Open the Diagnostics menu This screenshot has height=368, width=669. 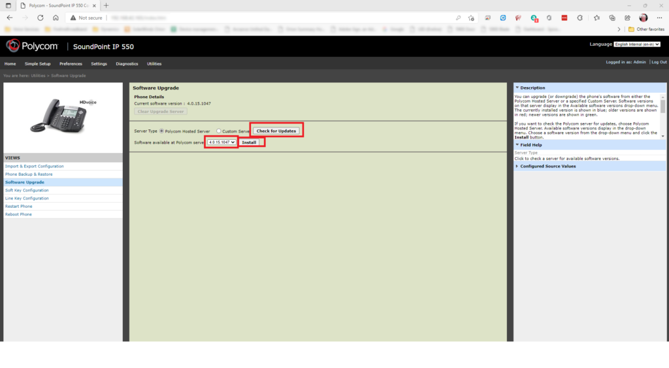[127, 63]
